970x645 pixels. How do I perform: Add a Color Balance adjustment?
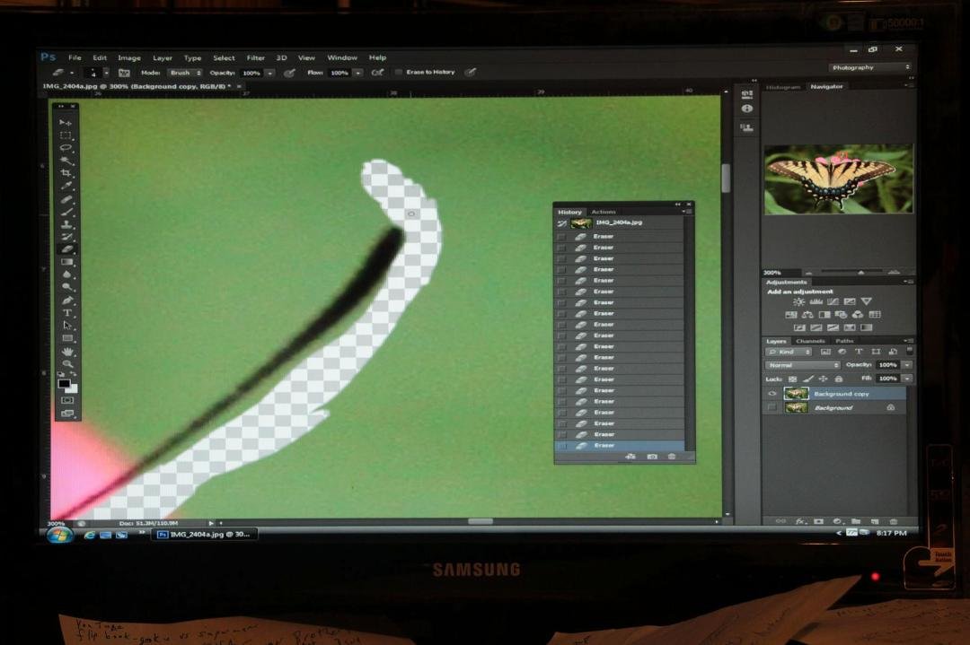[807, 315]
